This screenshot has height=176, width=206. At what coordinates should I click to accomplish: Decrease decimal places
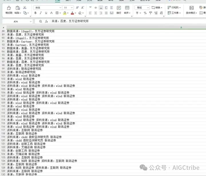[161, 13]
